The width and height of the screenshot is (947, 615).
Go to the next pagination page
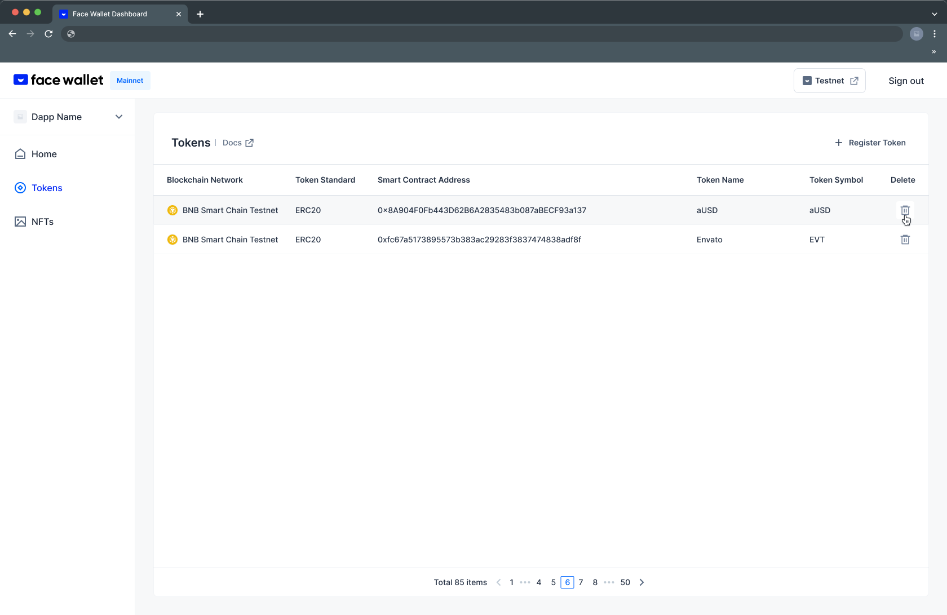click(x=641, y=582)
